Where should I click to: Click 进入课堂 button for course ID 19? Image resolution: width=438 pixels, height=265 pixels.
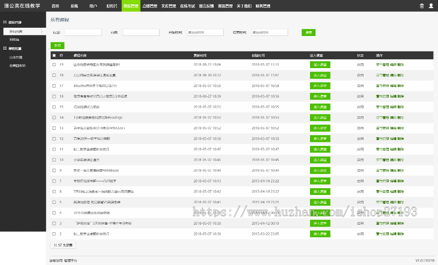pos(320,65)
